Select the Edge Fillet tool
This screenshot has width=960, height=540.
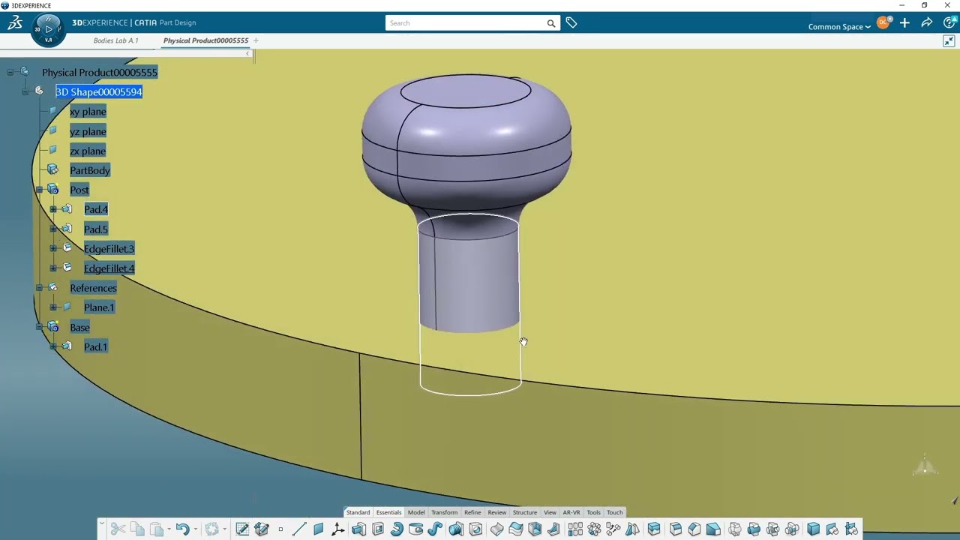click(x=676, y=529)
